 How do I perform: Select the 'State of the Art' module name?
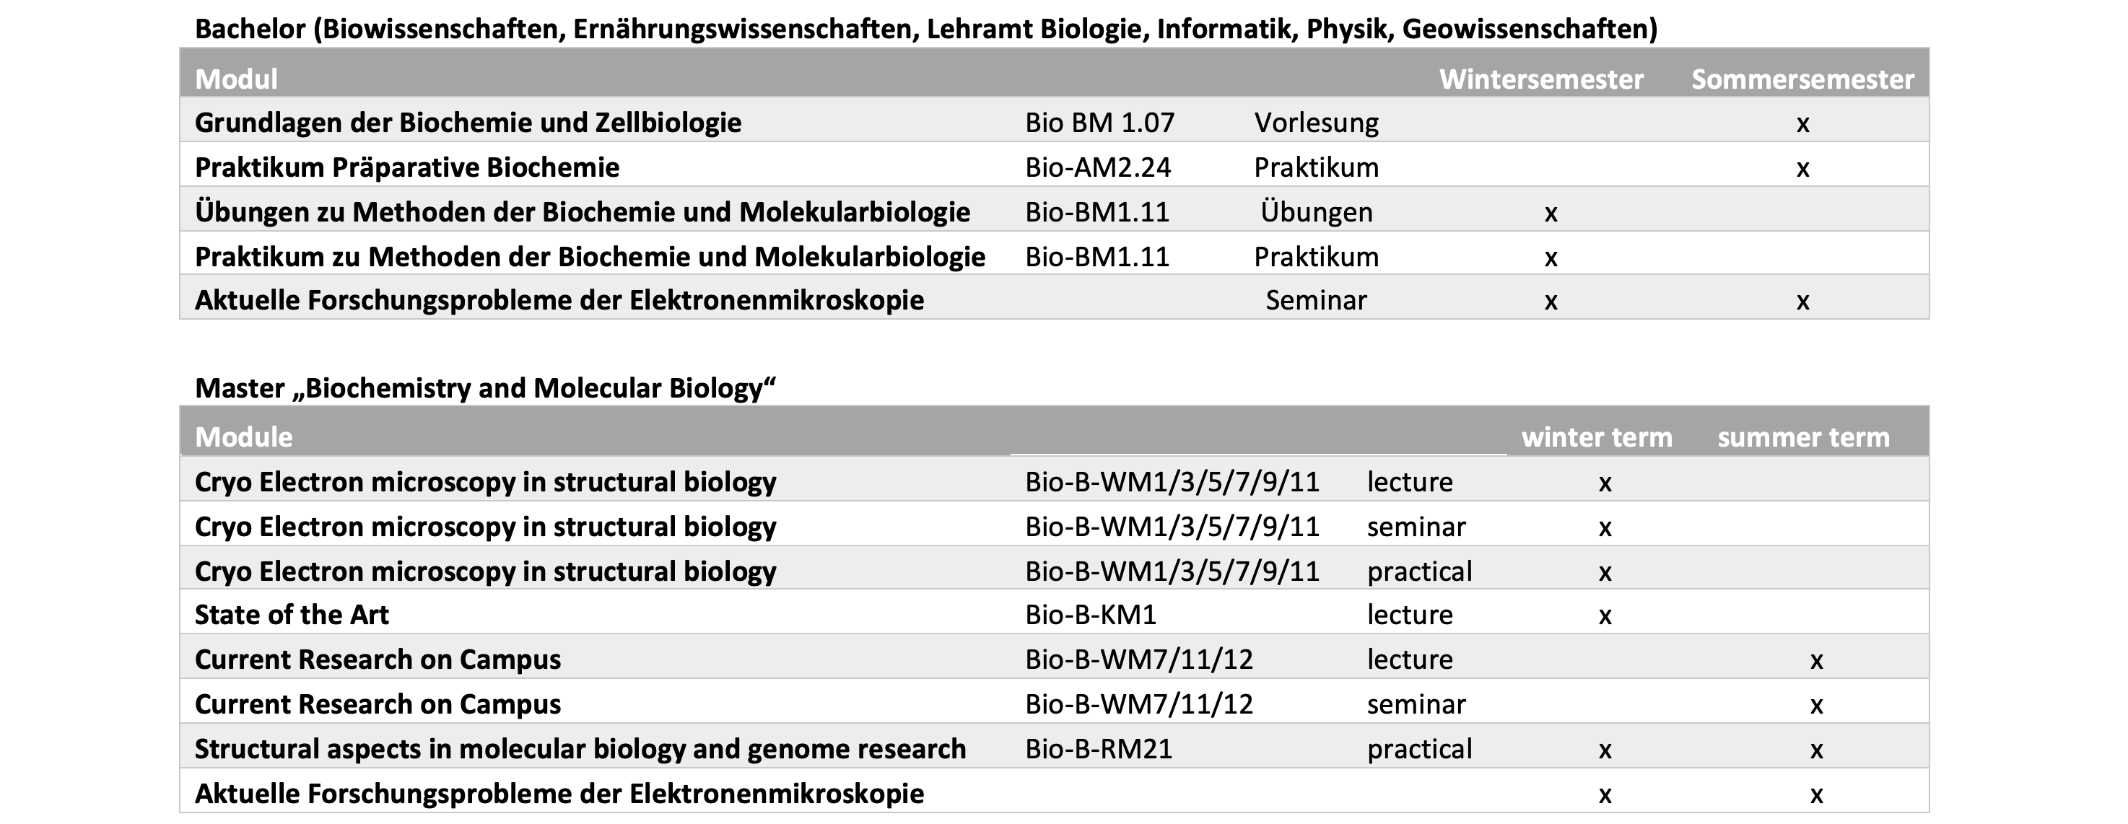pos(292,615)
